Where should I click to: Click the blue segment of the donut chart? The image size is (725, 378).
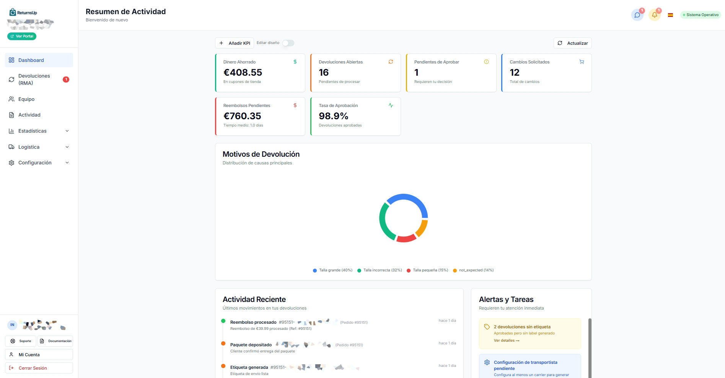412,199
